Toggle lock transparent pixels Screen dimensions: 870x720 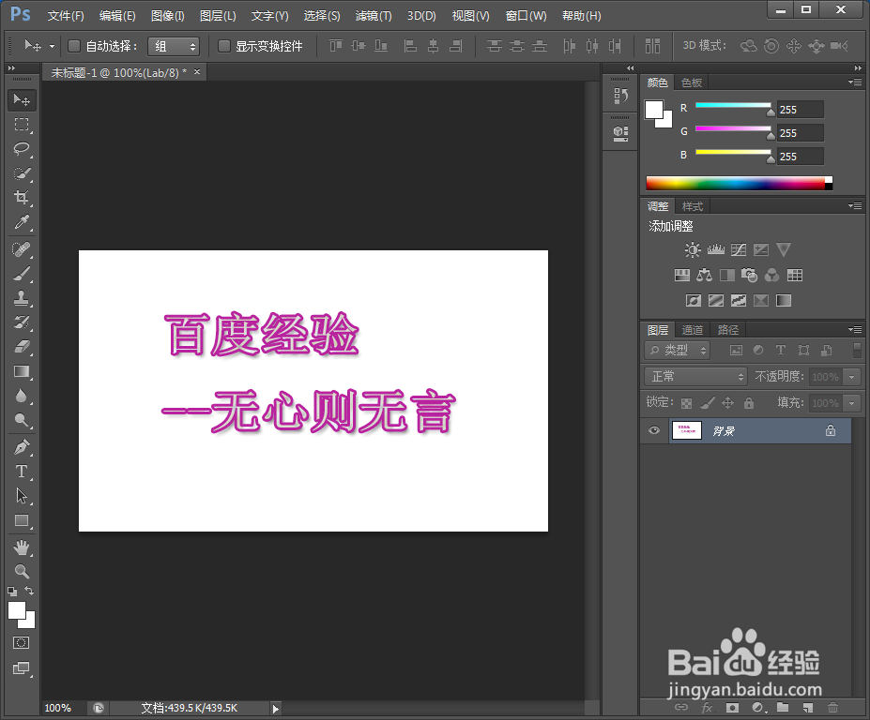click(686, 403)
